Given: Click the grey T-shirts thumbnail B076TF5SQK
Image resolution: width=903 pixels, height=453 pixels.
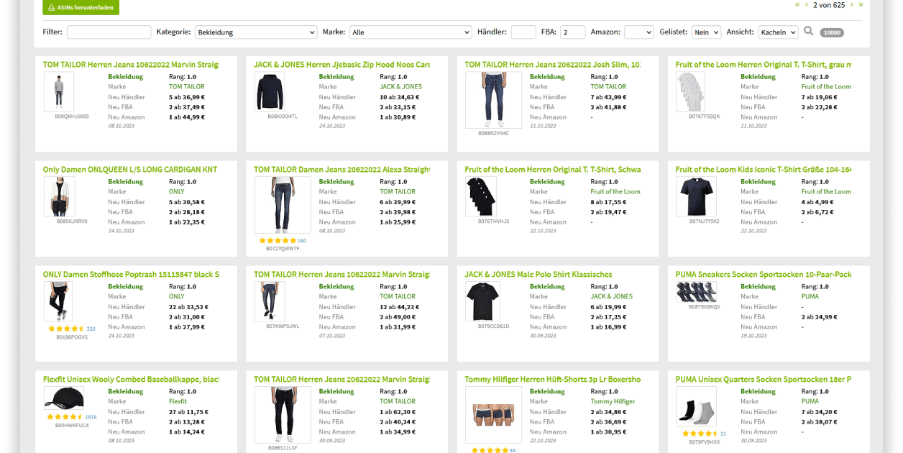Looking at the screenshot, I should [x=690, y=91].
